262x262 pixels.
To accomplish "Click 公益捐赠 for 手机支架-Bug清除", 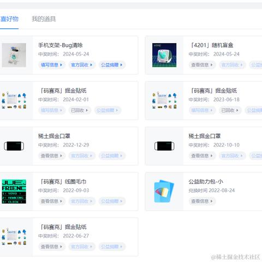I will [112, 65].
